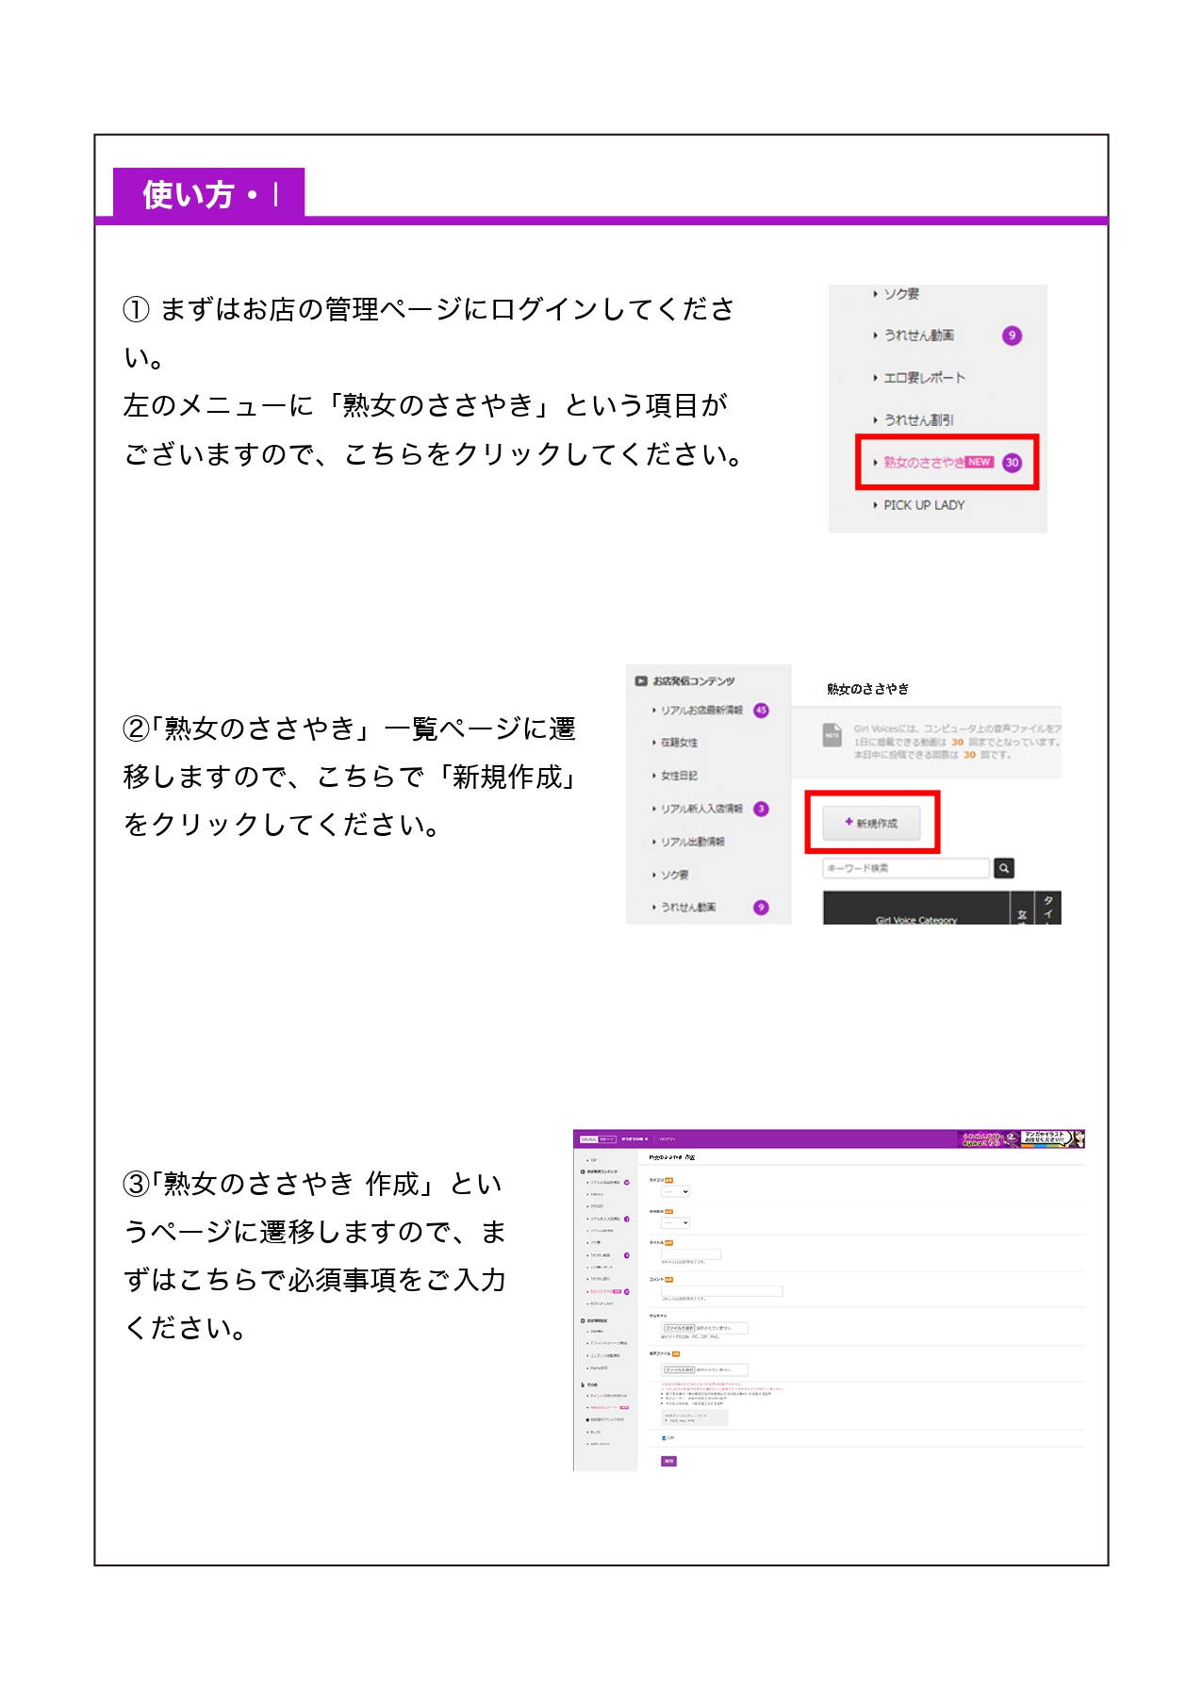Open ソク嬢 in the step 2 sidebar
This screenshot has width=1203, height=1687.
pos(674,875)
